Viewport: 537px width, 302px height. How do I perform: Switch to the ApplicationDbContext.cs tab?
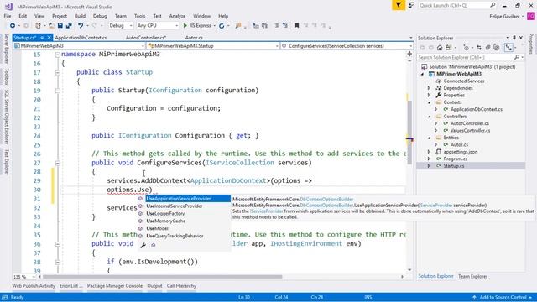[81, 38]
